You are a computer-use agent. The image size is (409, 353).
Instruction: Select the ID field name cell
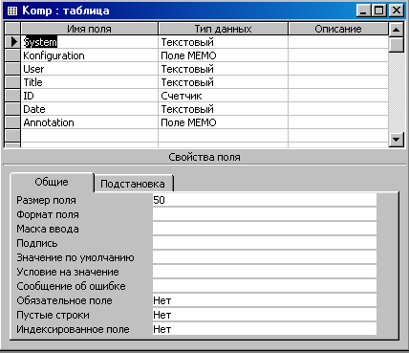[x=90, y=96]
